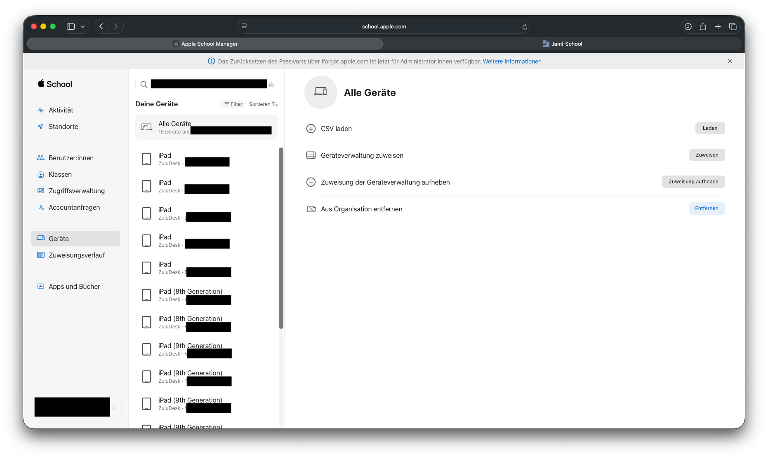Viewport: 768px width, 459px height.
Task: Click the device list scrollbar
Action: [281, 238]
